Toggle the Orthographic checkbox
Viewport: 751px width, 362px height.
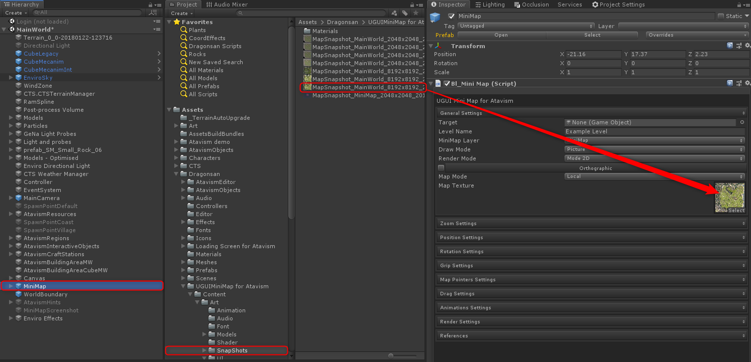click(x=441, y=168)
